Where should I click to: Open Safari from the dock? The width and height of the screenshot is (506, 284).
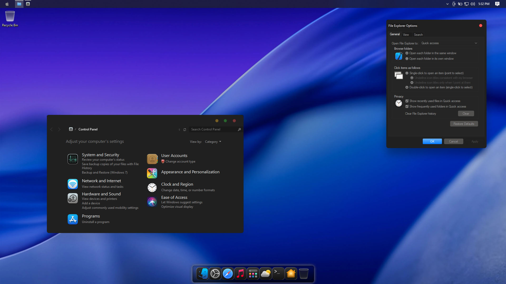pos(228,273)
